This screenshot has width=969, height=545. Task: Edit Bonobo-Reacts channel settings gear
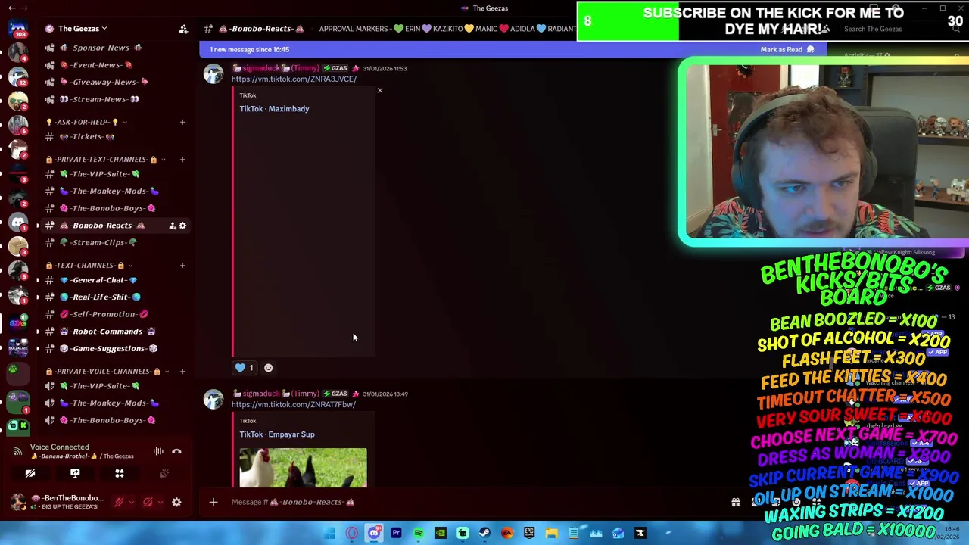(x=182, y=226)
